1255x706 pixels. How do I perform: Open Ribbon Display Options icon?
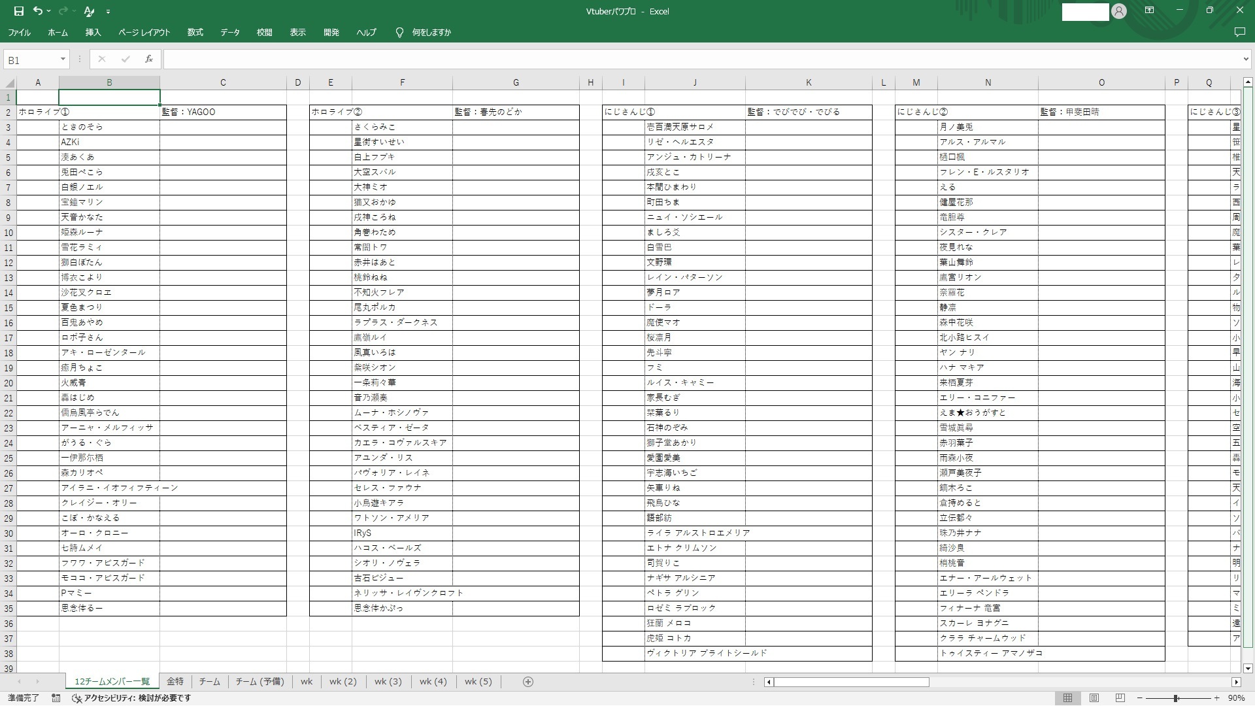(1149, 10)
